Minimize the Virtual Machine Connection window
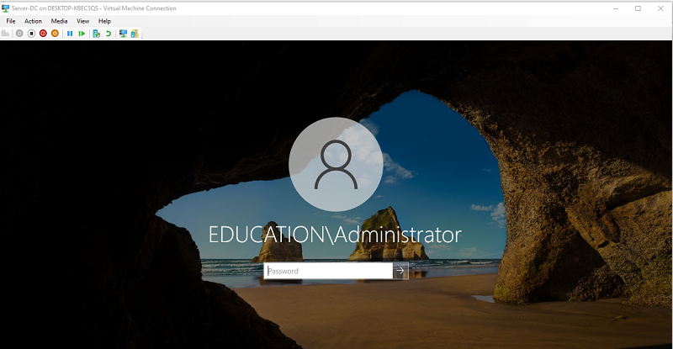This screenshot has width=673, height=349. point(616,8)
